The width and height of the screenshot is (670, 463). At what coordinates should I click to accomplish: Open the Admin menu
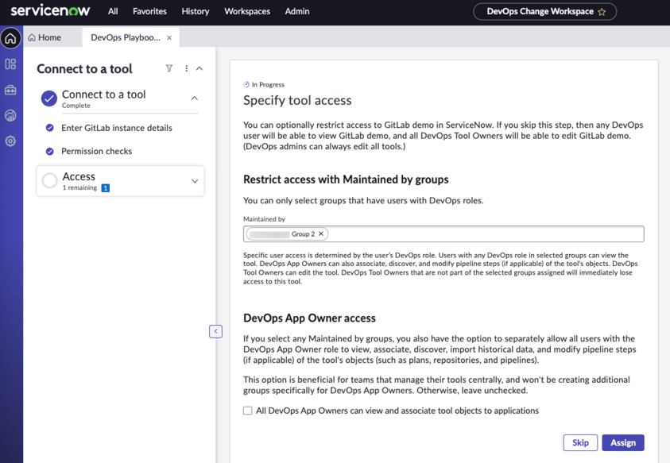(297, 12)
